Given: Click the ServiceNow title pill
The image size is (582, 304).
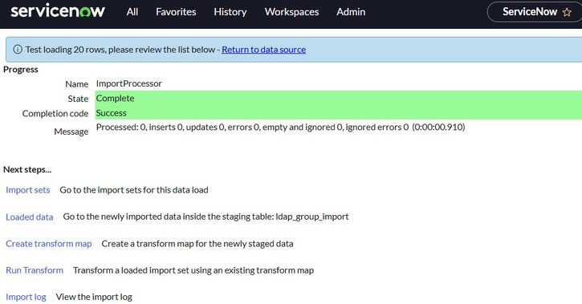Looking at the screenshot, I should point(535,12).
